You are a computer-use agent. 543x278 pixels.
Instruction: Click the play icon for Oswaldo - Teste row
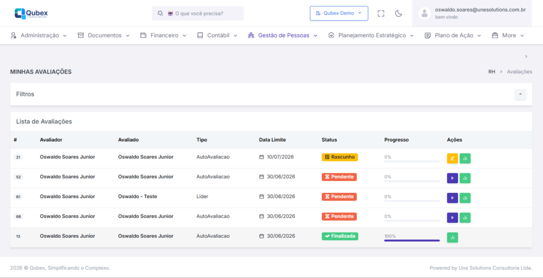pos(452,198)
